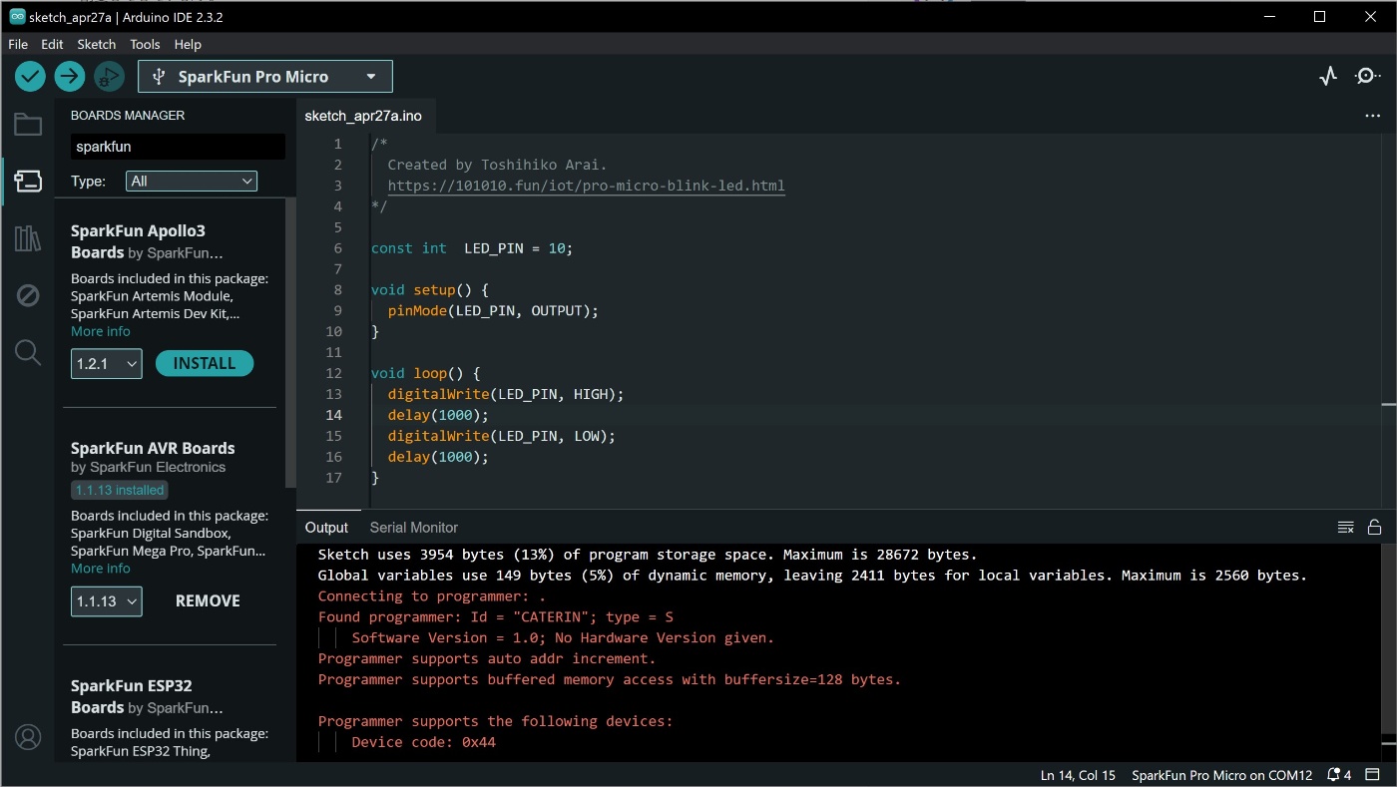Click Ln 14, Col 15 in status bar
The height and width of the screenshot is (787, 1397).
1078,775
